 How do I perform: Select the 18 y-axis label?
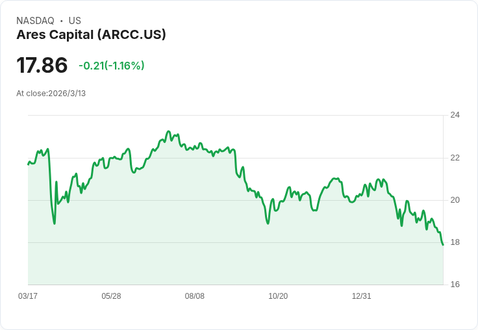coord(455,242)
